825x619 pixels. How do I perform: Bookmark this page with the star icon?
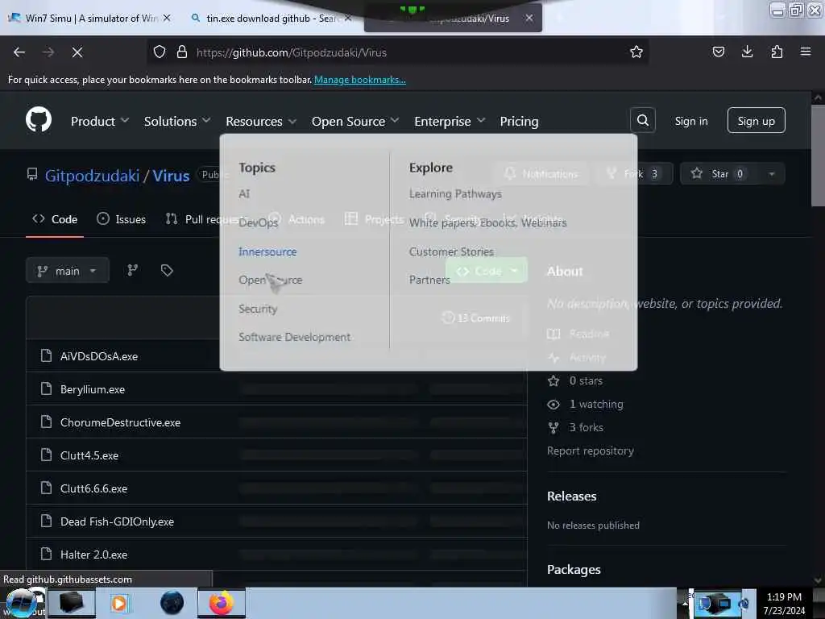click(x=636, y=52)
